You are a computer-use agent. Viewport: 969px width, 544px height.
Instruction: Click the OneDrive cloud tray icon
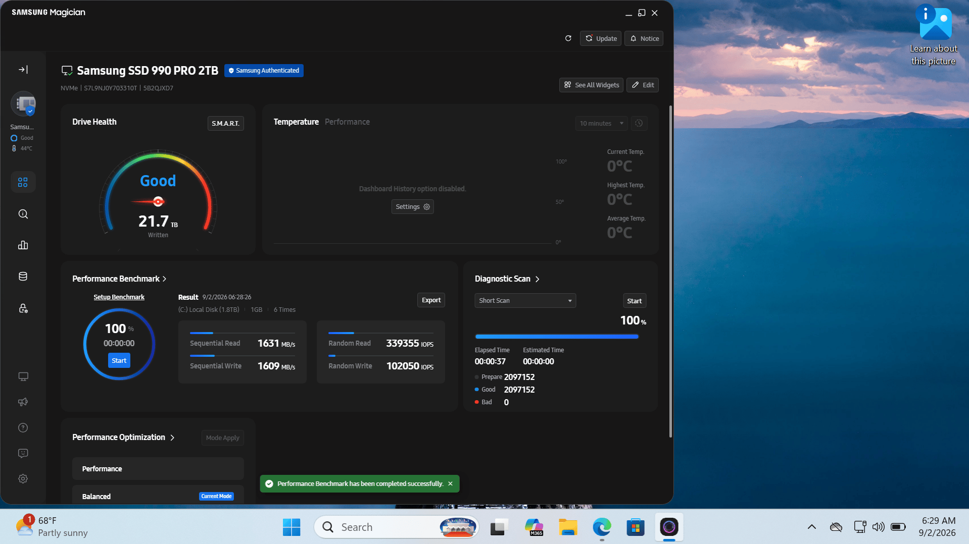click(836, 527)
